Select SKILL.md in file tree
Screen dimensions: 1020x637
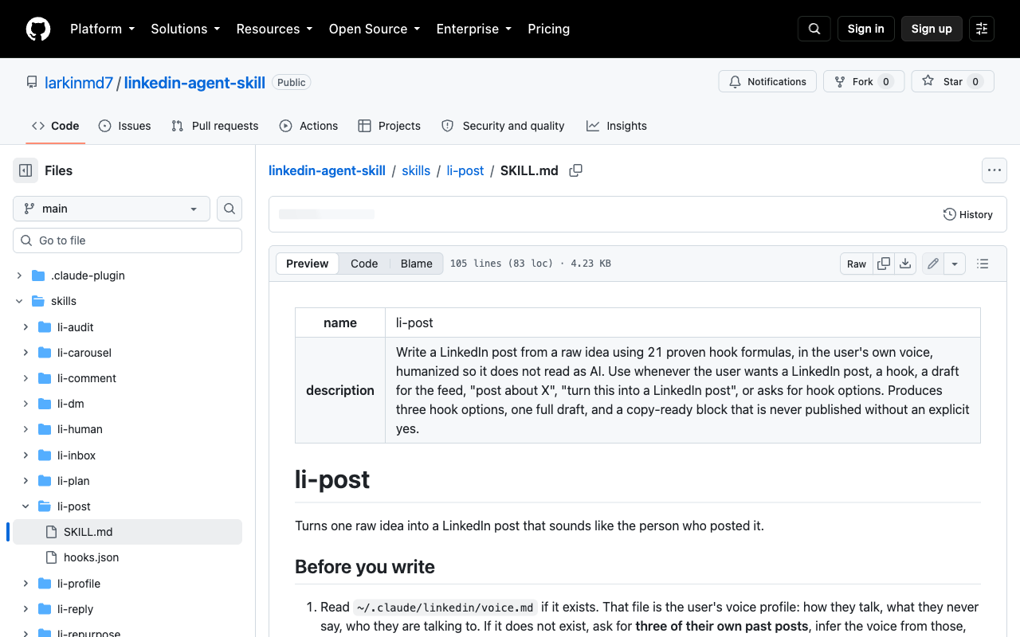pyautogui.click(x=127, y=532)
